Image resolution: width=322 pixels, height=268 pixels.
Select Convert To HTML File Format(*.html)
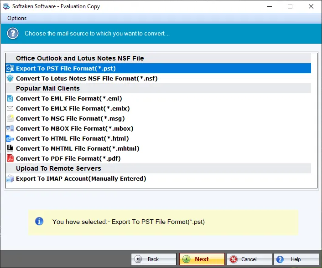tap(158, 138)
